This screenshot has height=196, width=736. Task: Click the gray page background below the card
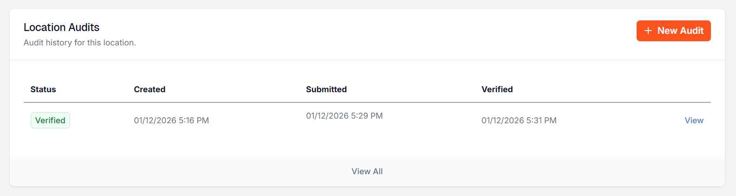pos(367,192)
